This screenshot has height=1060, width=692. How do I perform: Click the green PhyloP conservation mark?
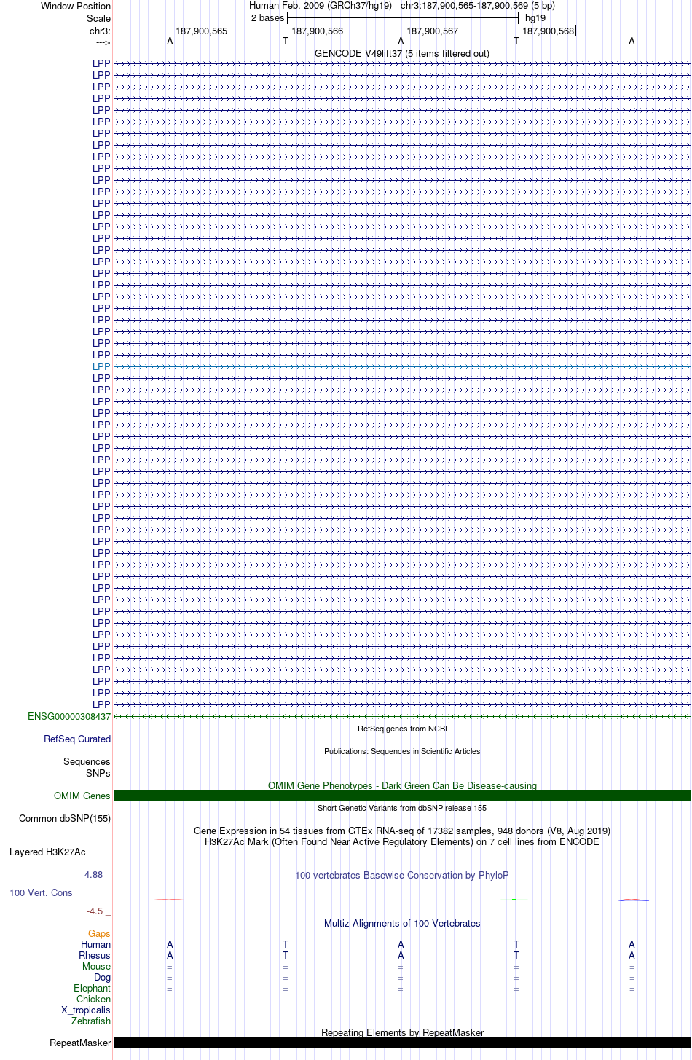coord(515,899)
